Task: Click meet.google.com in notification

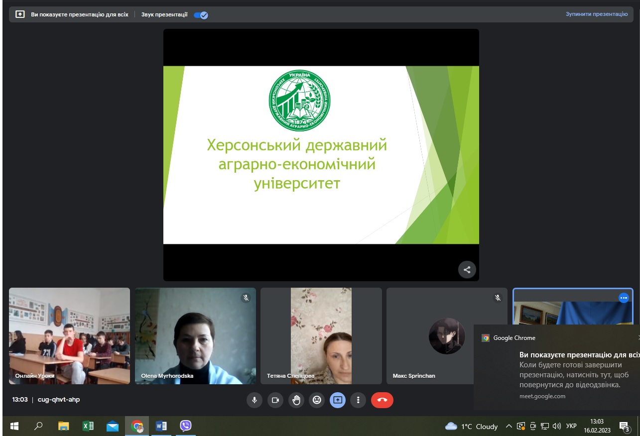Action: (542, 396)
